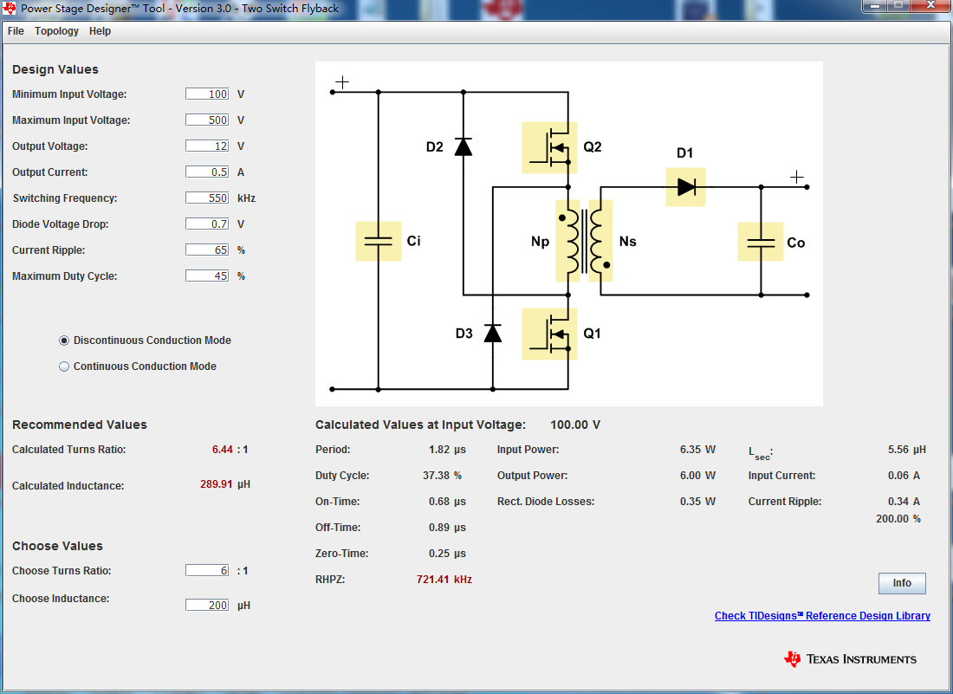
Task: Open the File menu
Action: click(x=16, y=31)
